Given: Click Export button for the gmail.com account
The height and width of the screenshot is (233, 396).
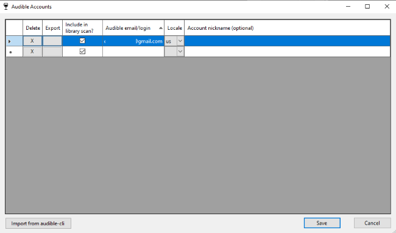Looking at the screenshot, I should [52, 41].
